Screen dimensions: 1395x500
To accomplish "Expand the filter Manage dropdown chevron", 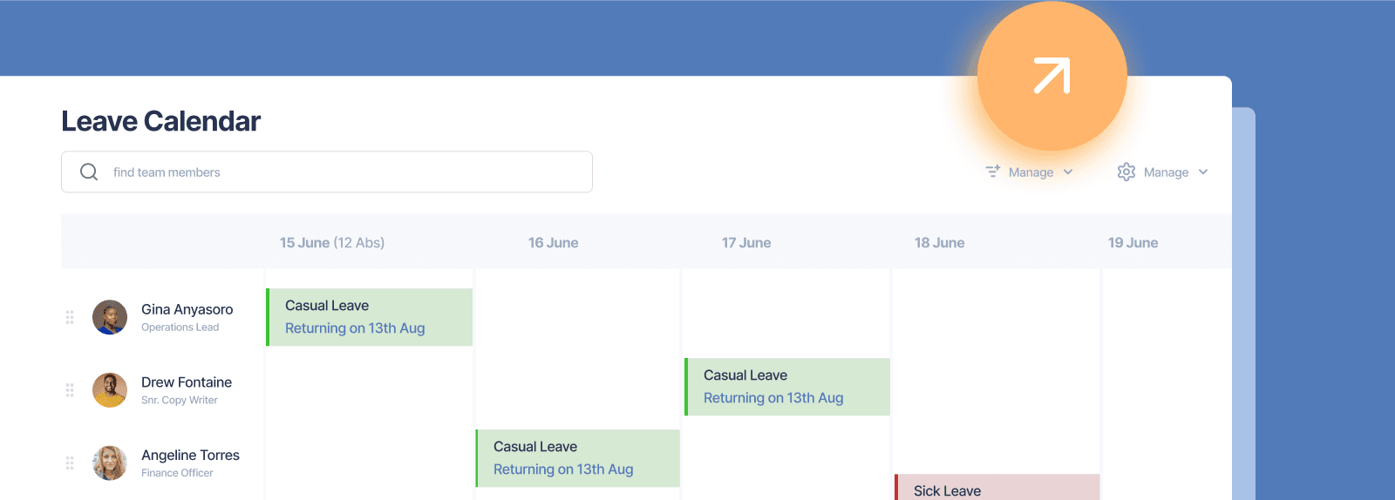I will [x=1068, y=172].
